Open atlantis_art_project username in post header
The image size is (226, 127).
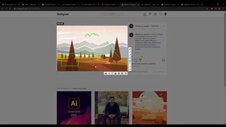[142, 26]
